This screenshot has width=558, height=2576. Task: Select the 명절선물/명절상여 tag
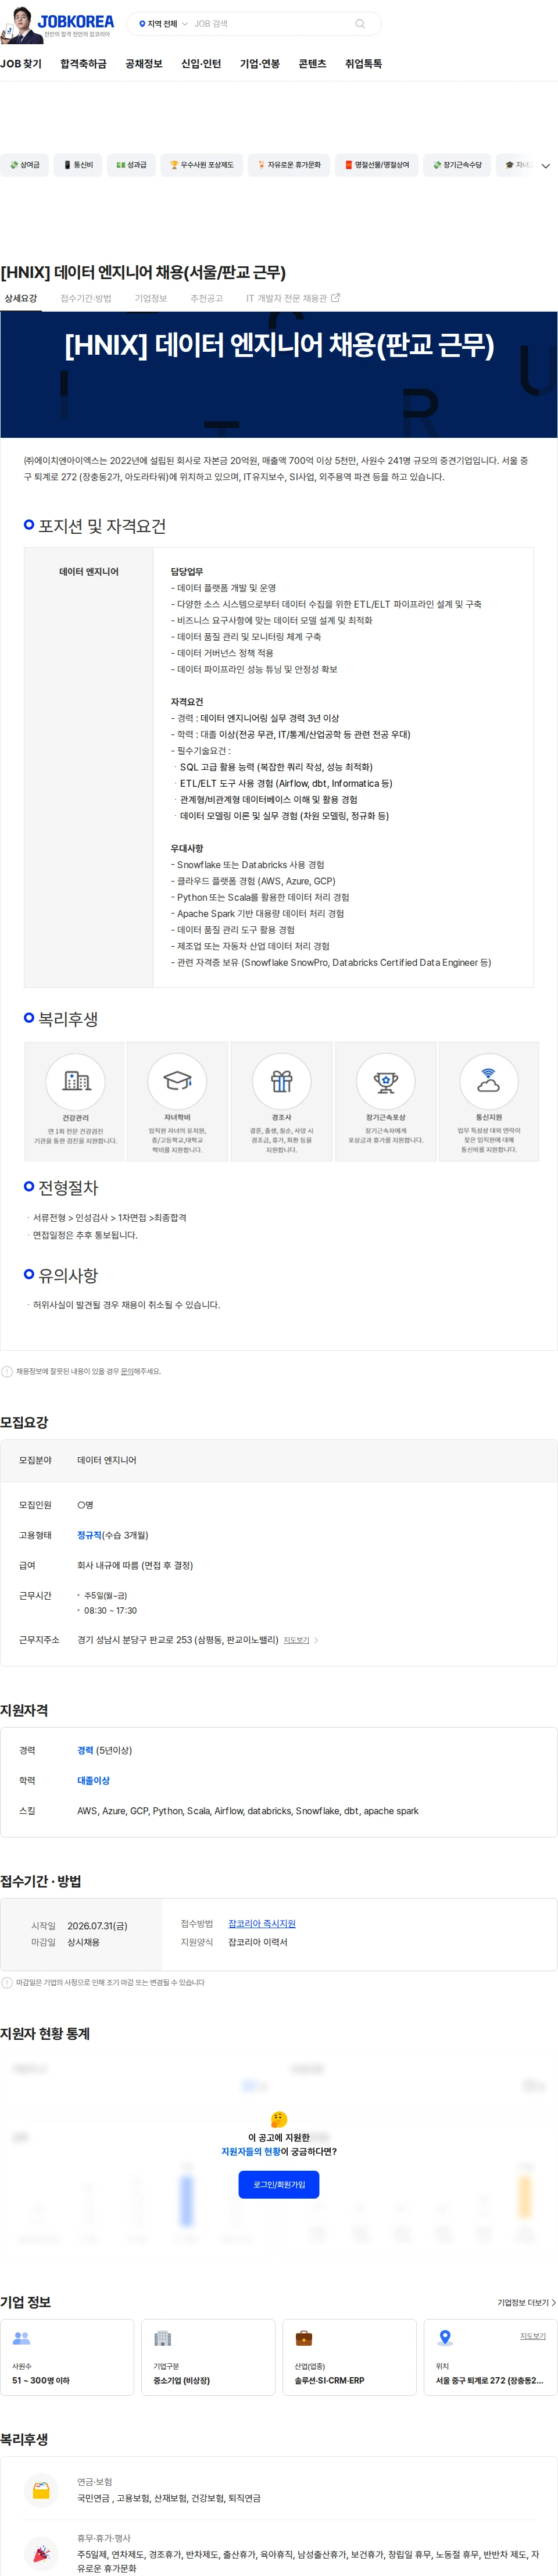[x=376, y=165]
